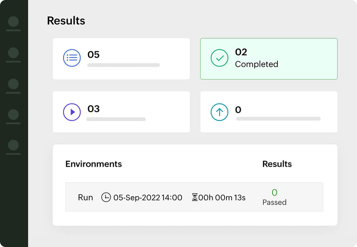Click the middle avatar icon in the sidebar
Viewport: 357px width, 247px height.
13,84
